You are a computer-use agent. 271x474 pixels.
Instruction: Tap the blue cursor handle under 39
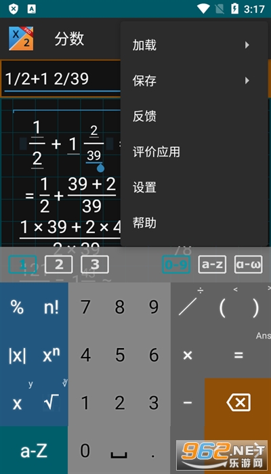100,168
